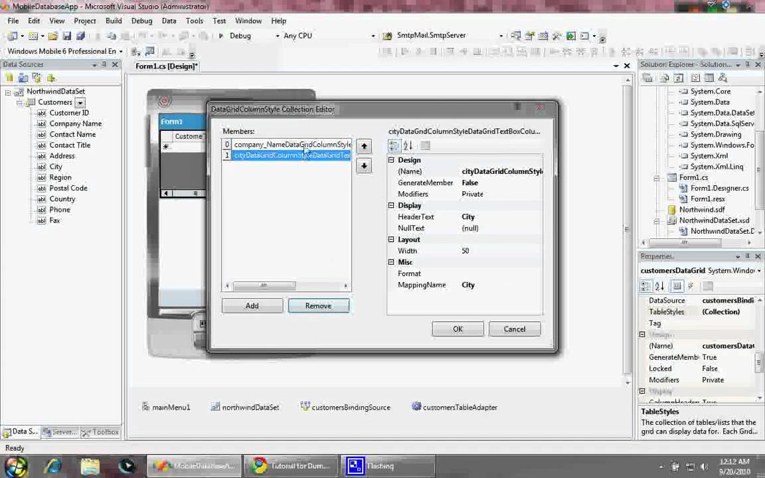Viewport: 765px width, 478px height.
Task: Click Save toolbar icon
Action: (67, 36)
